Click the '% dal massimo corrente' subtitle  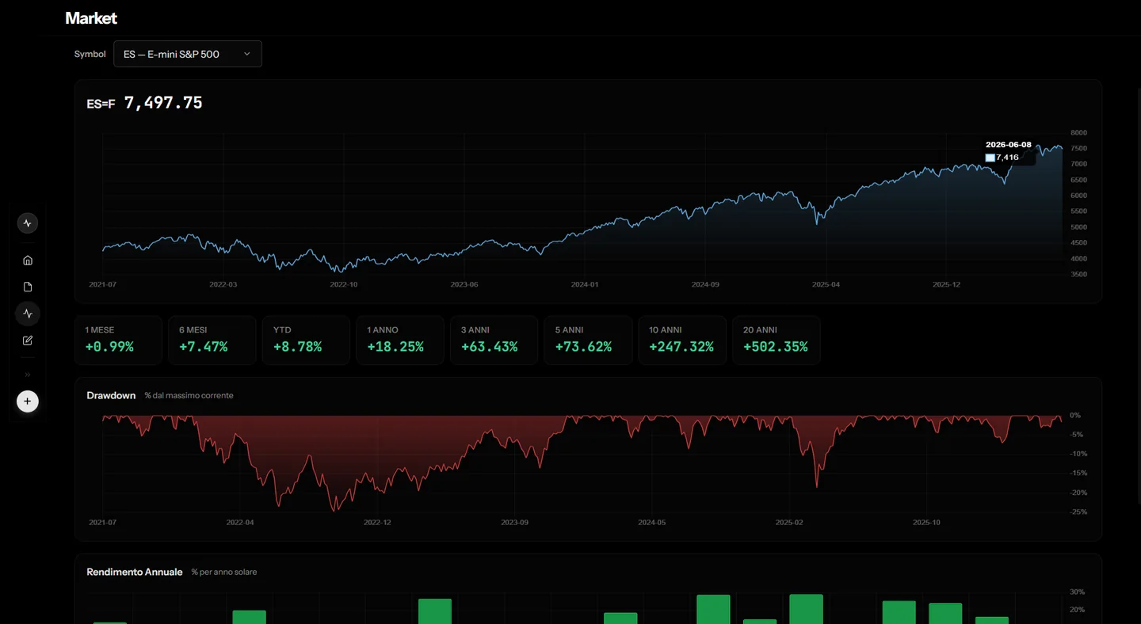(x=189, y=395)
